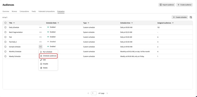Screen dimensions: 197x97
Task: Click the Daily at 10:00 AM cell
Action: [126, 37]
